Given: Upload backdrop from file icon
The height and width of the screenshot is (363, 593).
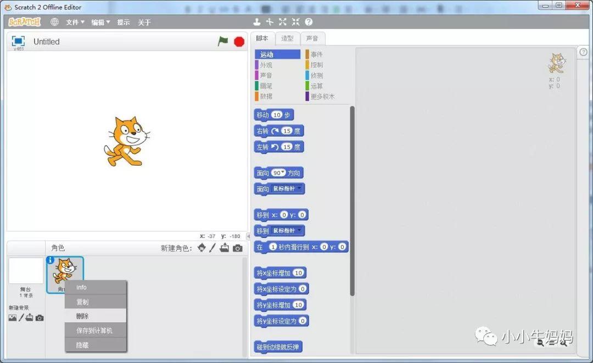Looking at the screenshot, I should [30, 317].
